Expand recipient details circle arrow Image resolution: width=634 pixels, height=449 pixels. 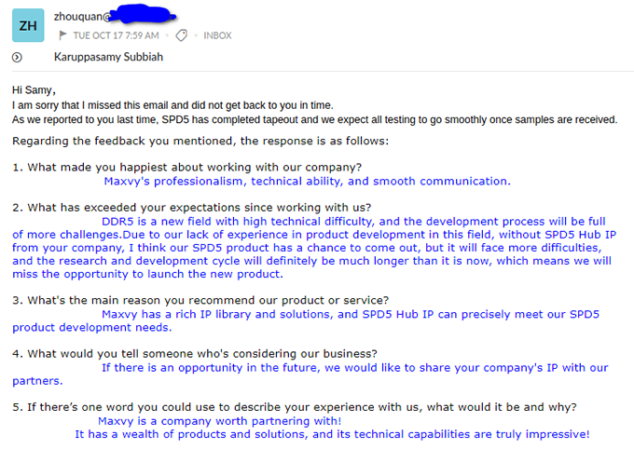coord(17,58)
